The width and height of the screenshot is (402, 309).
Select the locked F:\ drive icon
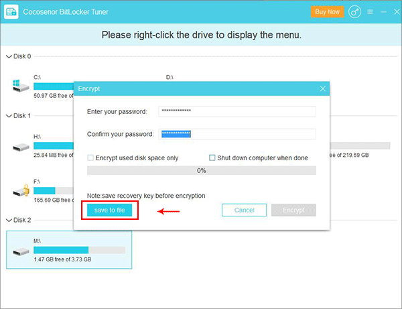21,191
